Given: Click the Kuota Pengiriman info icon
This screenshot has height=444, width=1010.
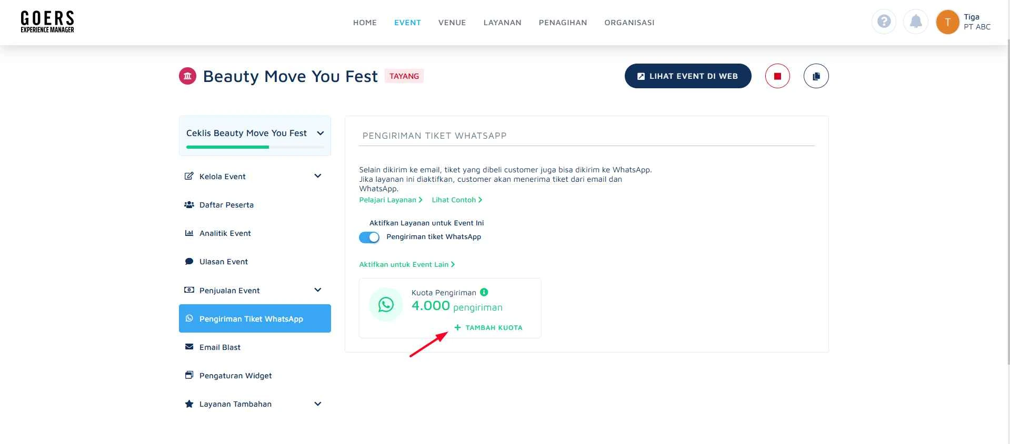Looking at the screenshot, I should click(x=484, y=292).
